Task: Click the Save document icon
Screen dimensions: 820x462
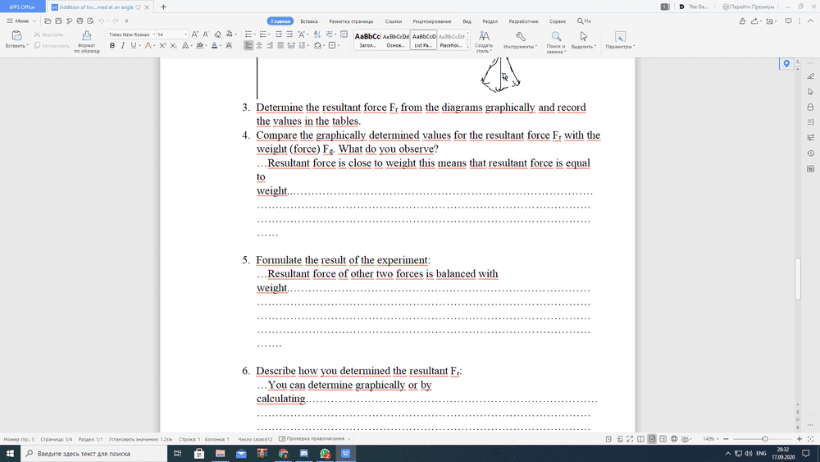Action: (x=58, y=21)
